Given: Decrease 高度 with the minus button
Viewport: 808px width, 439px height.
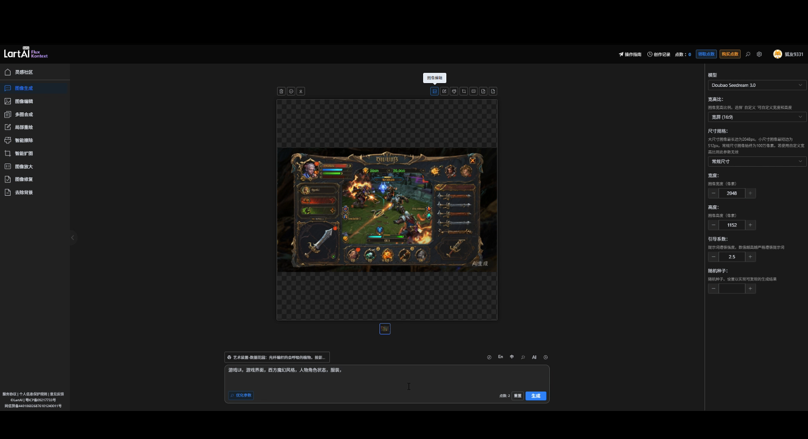Looking at the screenshot, I should coord(713,225).
